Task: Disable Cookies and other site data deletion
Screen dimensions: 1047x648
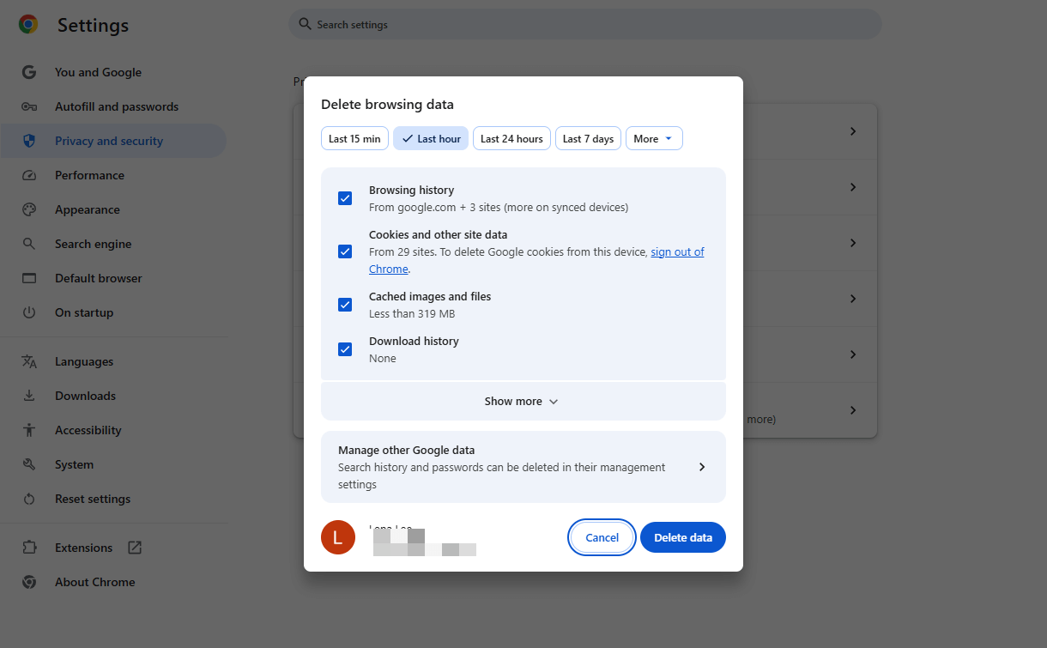Action: [x=344, y=251]
